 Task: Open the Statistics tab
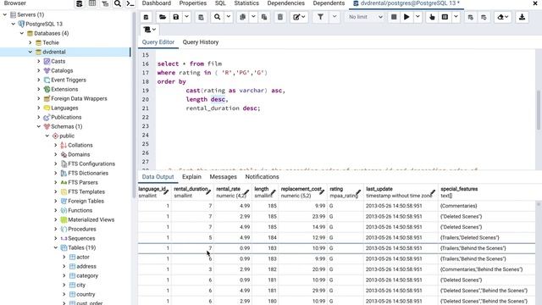pos(246,3)
